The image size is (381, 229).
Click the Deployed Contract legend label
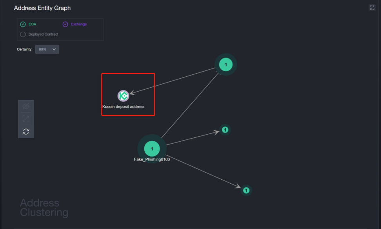43,34
